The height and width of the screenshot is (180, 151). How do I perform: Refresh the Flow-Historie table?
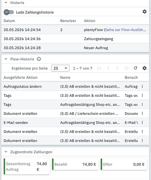pyautogui.click(x=135, y=68)
